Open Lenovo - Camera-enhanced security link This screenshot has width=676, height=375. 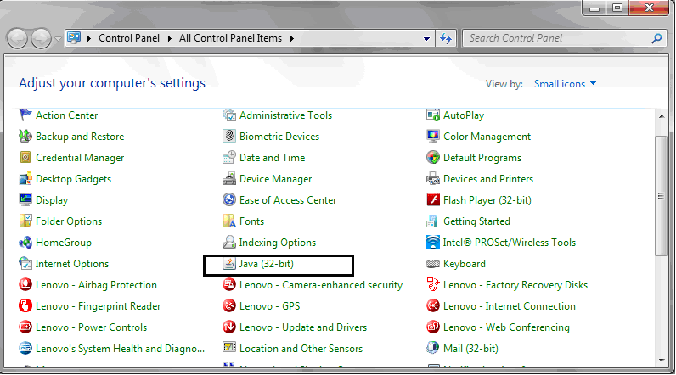click(321, 284)
